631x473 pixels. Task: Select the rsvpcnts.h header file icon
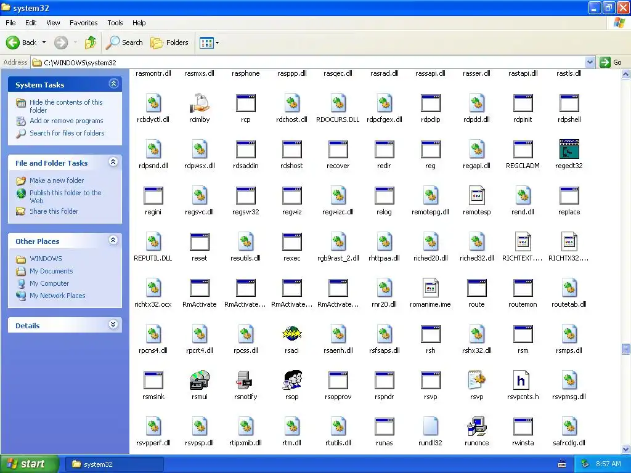pyautogui.click(x=523, y=380)
